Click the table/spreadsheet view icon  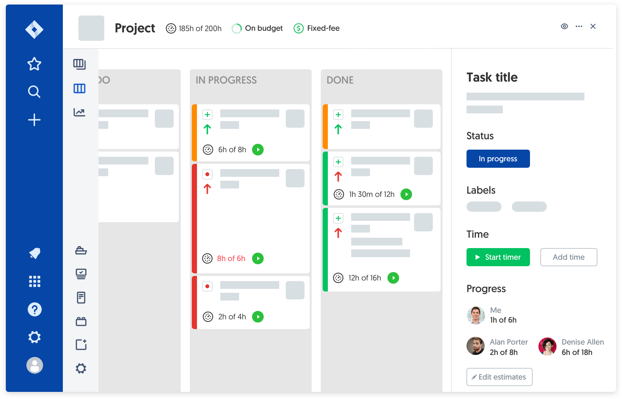79,64
